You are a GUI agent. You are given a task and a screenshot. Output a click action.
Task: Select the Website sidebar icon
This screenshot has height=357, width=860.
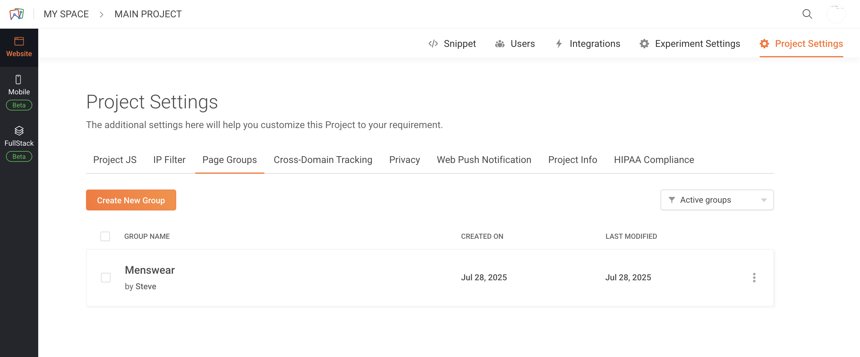[19, 41]
